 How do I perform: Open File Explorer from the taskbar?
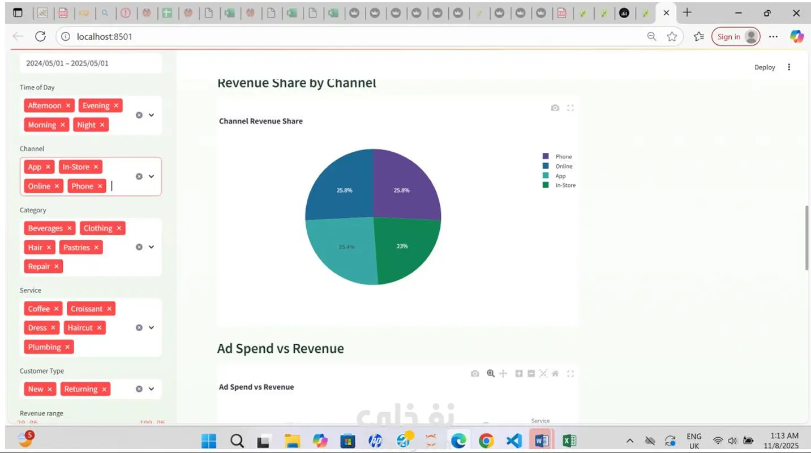[x=292, y=441]
